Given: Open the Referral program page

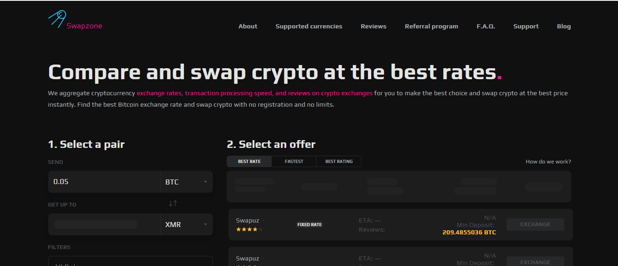Looking at the screenshot, I should [431, 27].
